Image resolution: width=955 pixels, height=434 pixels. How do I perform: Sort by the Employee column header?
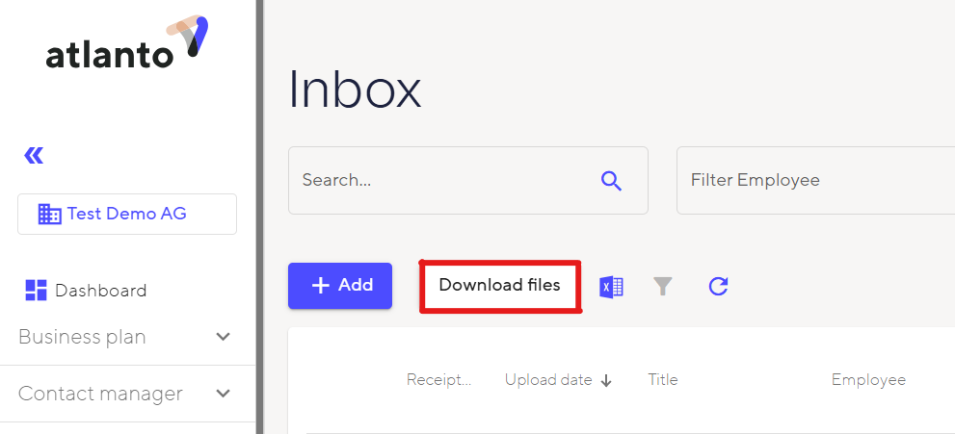[867, 380]
